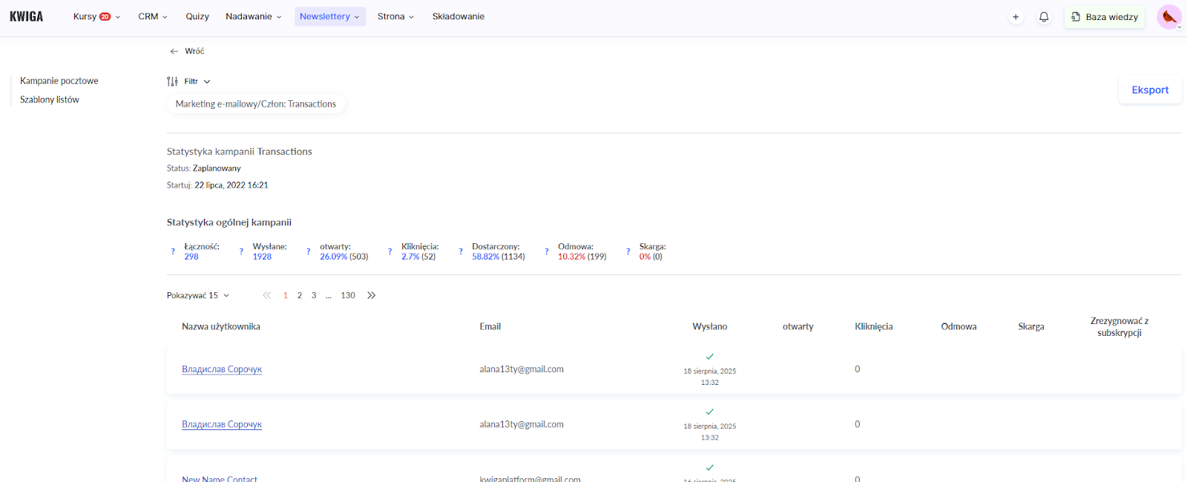1187x482 pixels.
Task: Select Szablony listów in sidebar
Action: [x=50, y=99]
